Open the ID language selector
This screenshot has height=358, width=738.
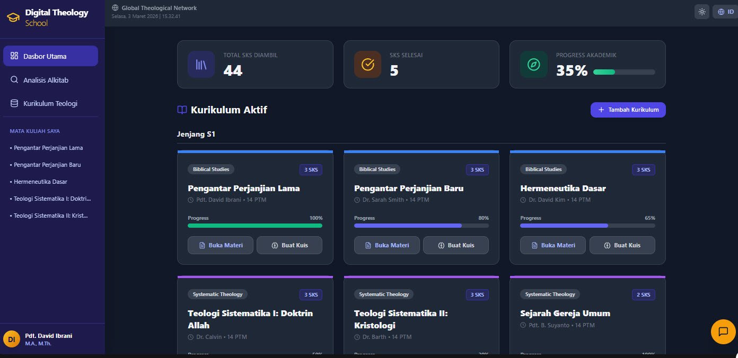pyautogui.click(x=725, y=12)
